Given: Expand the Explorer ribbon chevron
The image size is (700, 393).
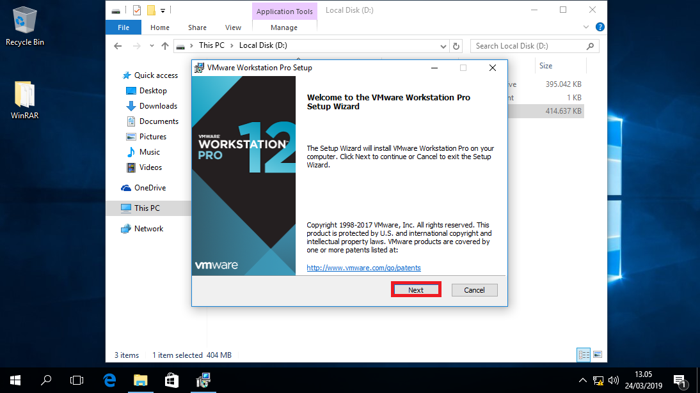Looking at the screenshot, I should [586, 27].
